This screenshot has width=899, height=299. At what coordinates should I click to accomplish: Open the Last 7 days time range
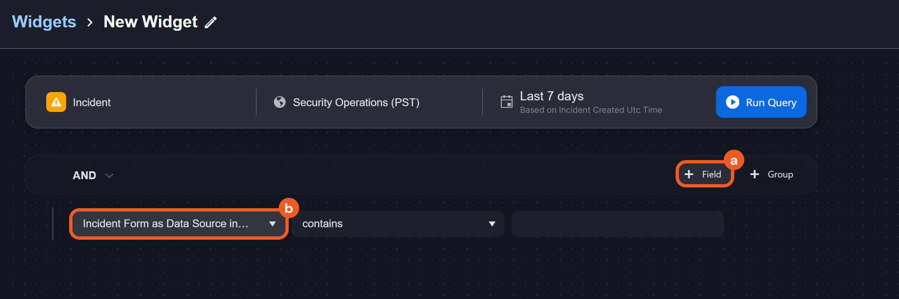pos(552,96)
